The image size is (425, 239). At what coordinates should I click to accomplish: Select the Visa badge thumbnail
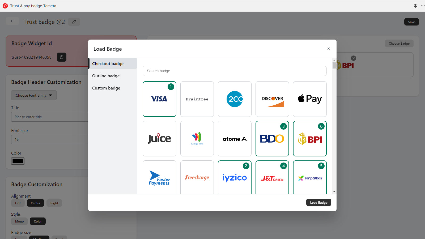click(159, 99)
